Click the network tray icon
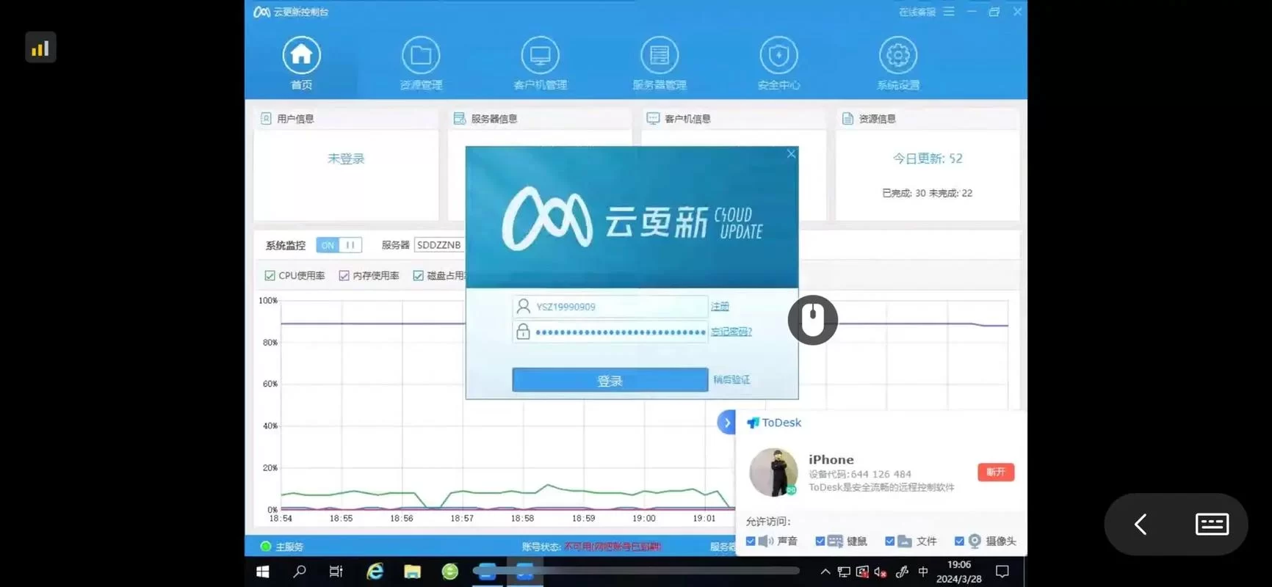The height and width of the screenshot is (587, 1272). click(844, 572)
